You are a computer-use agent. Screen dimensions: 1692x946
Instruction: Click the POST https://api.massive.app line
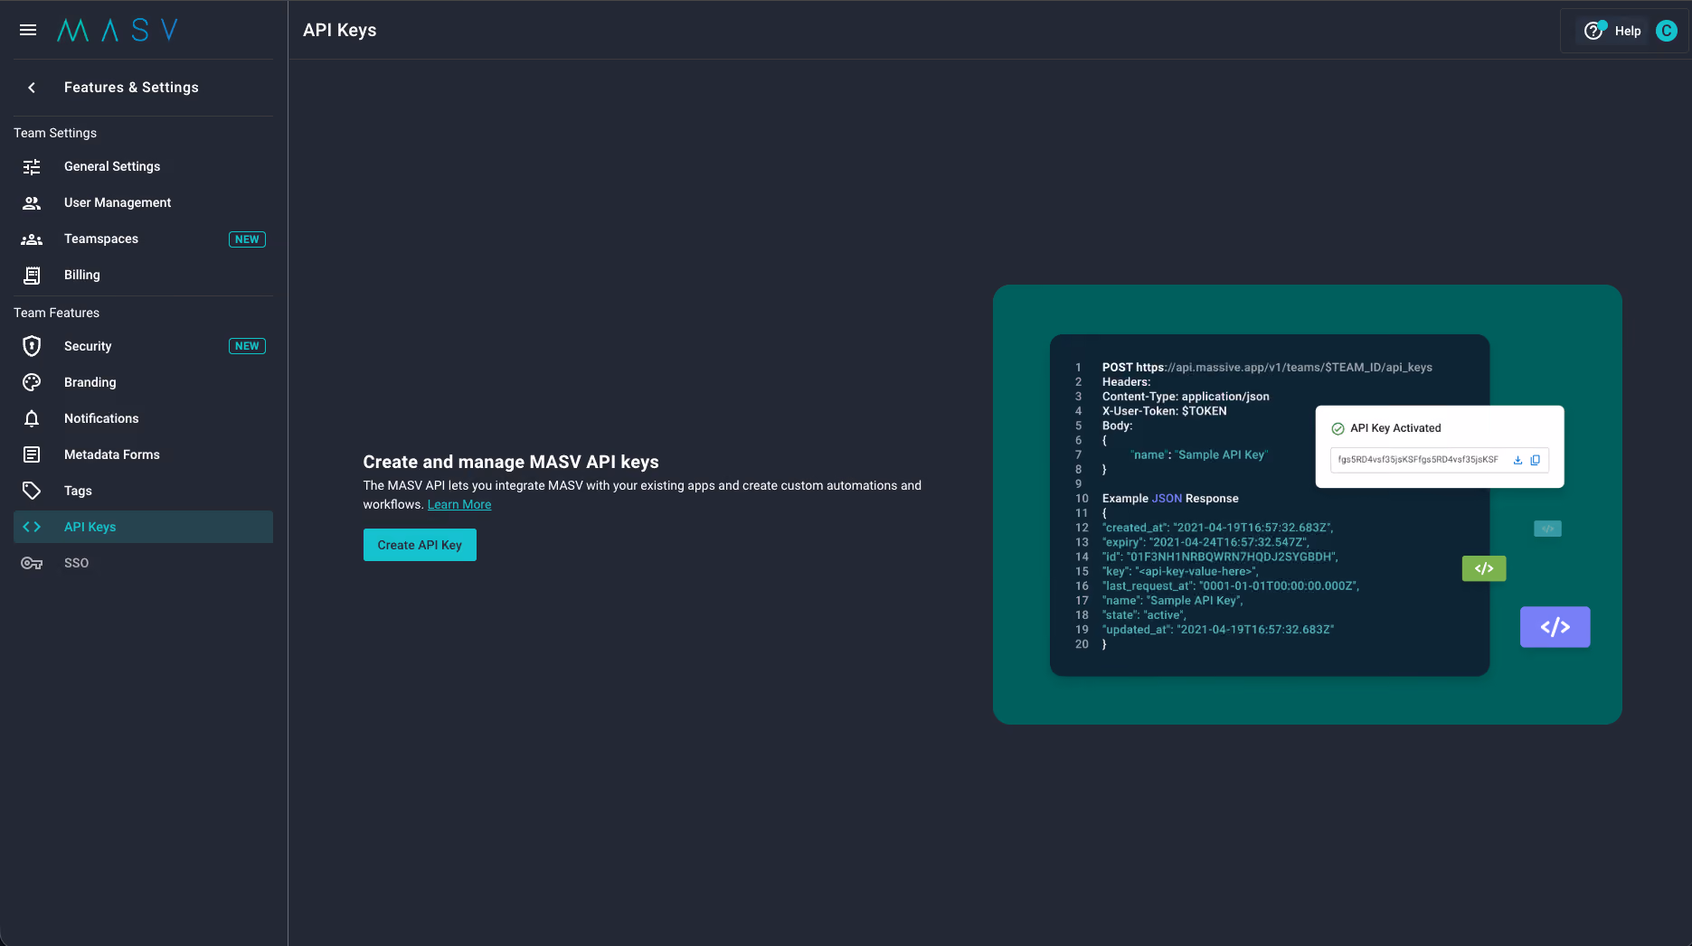[1267, 368]
